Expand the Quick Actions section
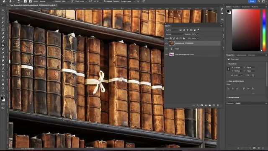 pos(227,98)
